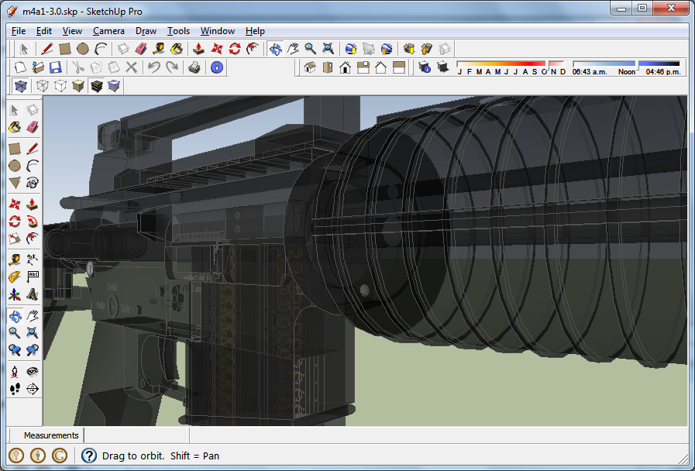Click the geo-location status bar icon
695x471 pixels.
tap(16, 456)
